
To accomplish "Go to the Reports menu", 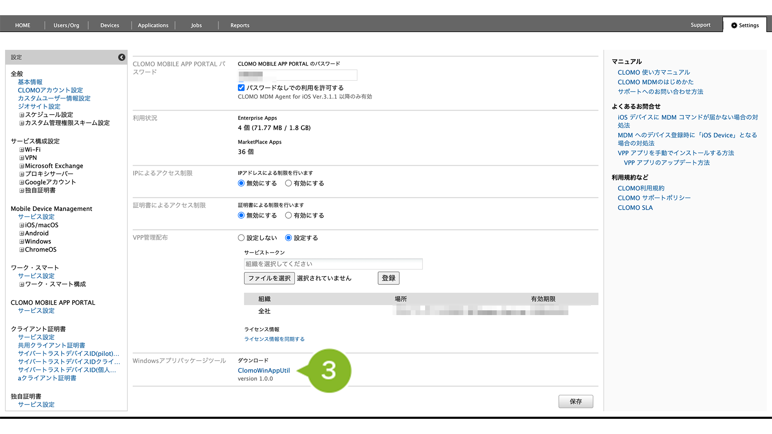I will pos(240,25).
